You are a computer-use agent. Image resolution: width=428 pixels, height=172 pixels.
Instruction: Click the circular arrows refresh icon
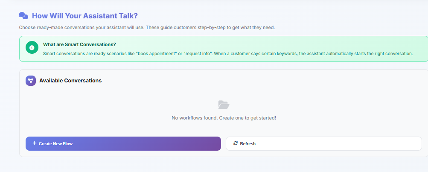236,143
